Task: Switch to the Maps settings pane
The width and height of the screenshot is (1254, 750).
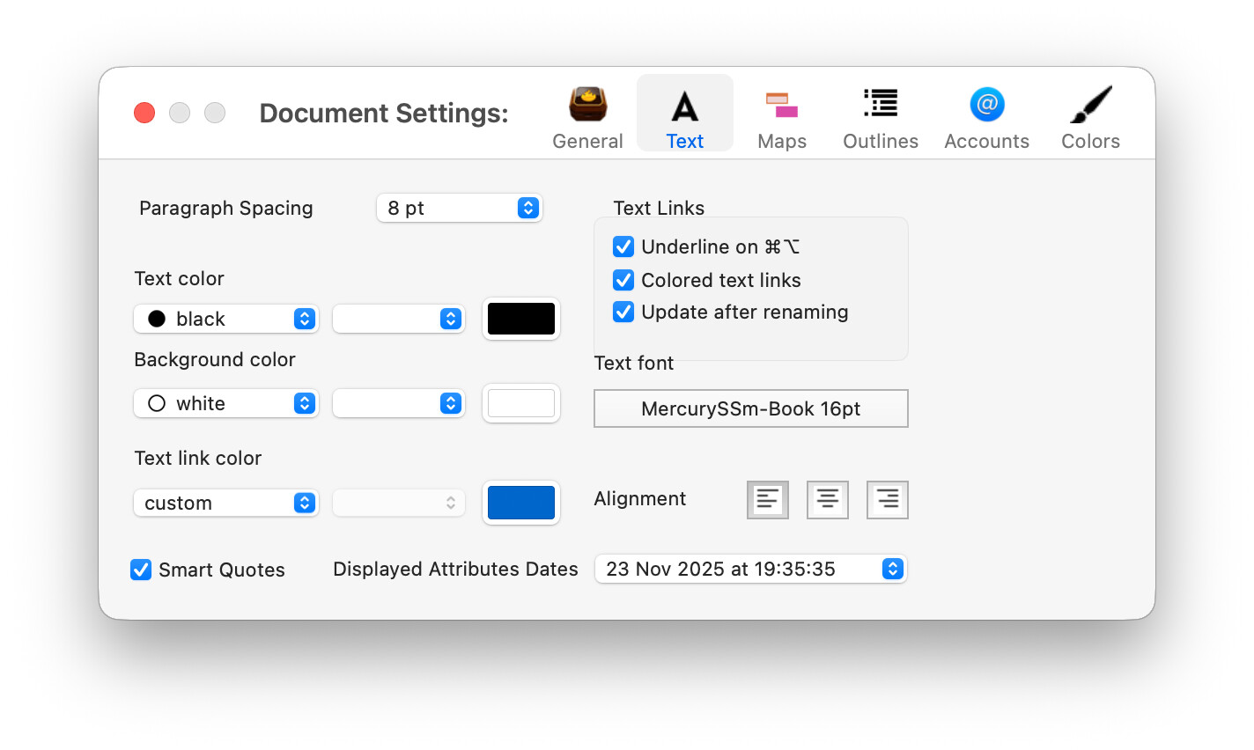Action: [x=781, y=116]
